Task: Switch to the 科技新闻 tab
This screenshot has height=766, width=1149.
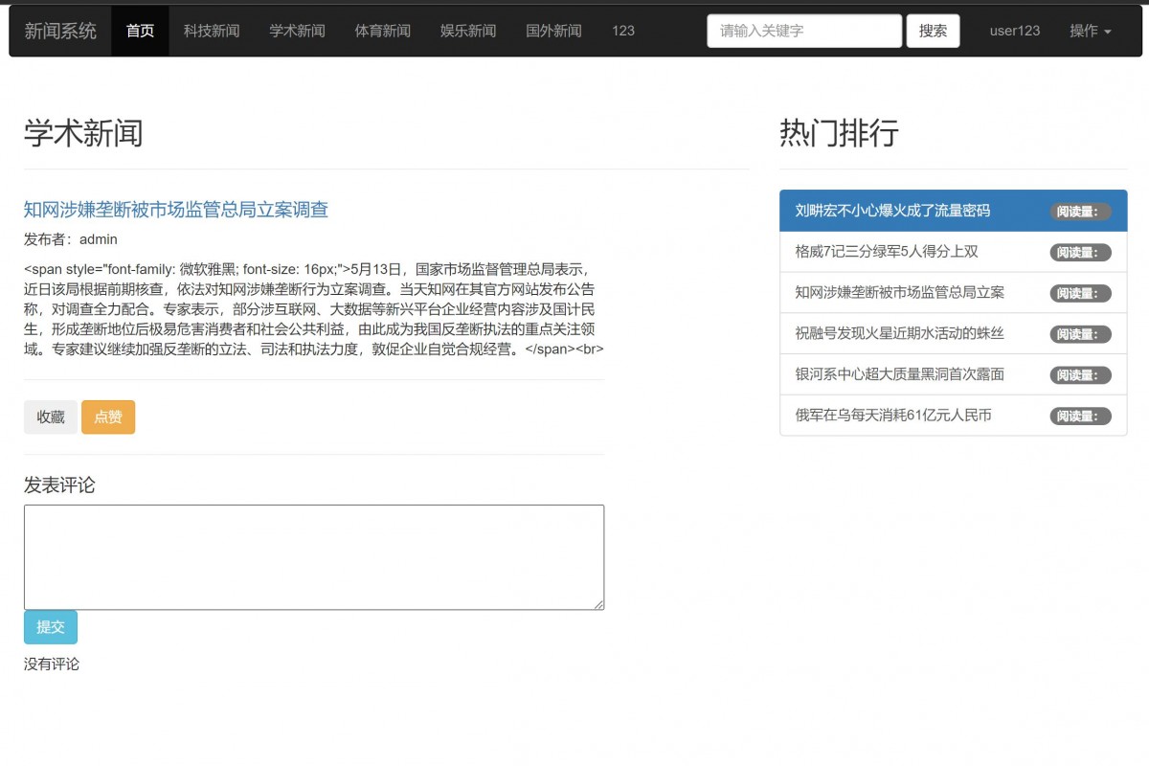Action: click(x=211, y=30)
